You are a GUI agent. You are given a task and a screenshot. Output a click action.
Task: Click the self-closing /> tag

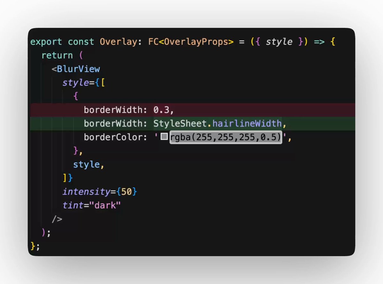click(57, 219)
